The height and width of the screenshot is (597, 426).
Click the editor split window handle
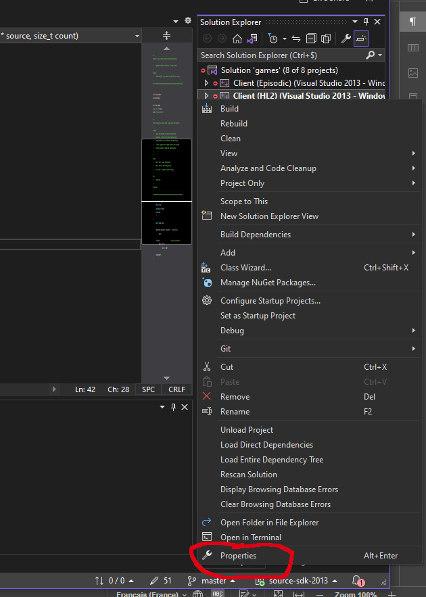click(x=167, y=36)
